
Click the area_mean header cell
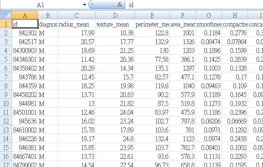tap(183, 24)
